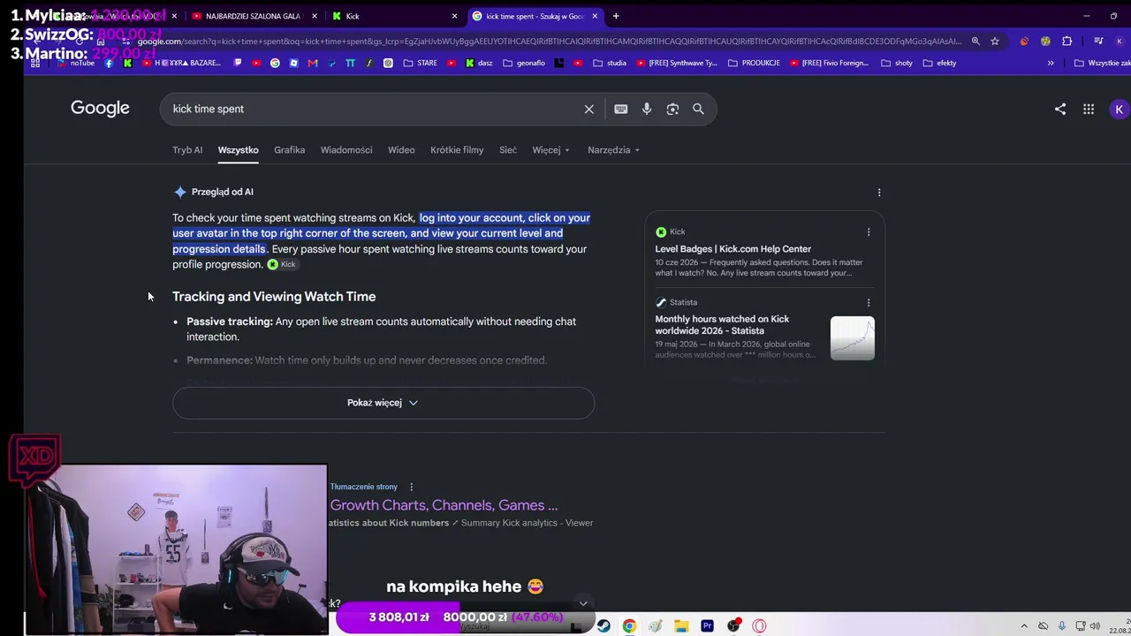Open the media controls in Chrome toolbar
Image resolution: width=1131 pixels, height=636 pixels.
coord(1098,41)
